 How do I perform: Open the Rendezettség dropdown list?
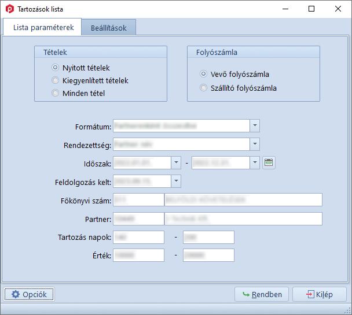[255, 144]
